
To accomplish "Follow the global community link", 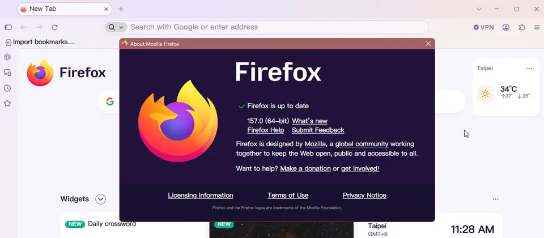I will coord(362,144).
